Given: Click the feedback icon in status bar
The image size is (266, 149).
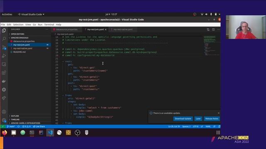Looking at the screenshot, I should pos(214,127).
